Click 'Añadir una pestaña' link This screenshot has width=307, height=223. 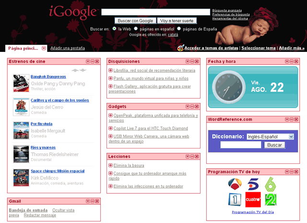68,48
